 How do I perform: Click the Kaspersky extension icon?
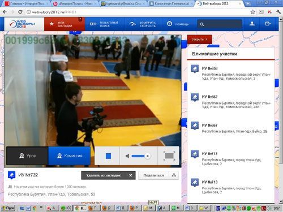pyautogui.click(x=270, y=12)
